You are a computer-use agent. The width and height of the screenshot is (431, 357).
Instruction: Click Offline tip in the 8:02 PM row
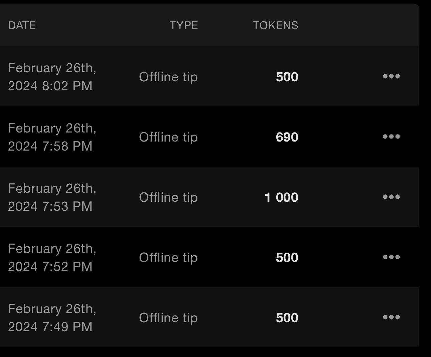168,77
